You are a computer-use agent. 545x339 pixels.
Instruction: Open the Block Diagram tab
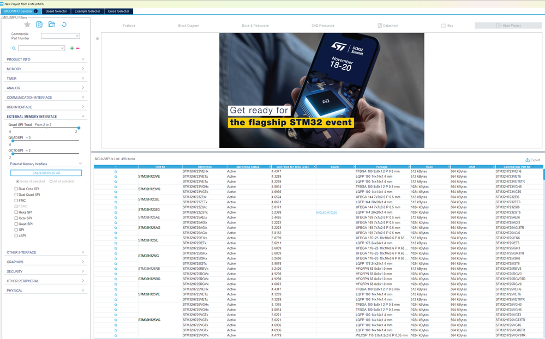[189, 26]
